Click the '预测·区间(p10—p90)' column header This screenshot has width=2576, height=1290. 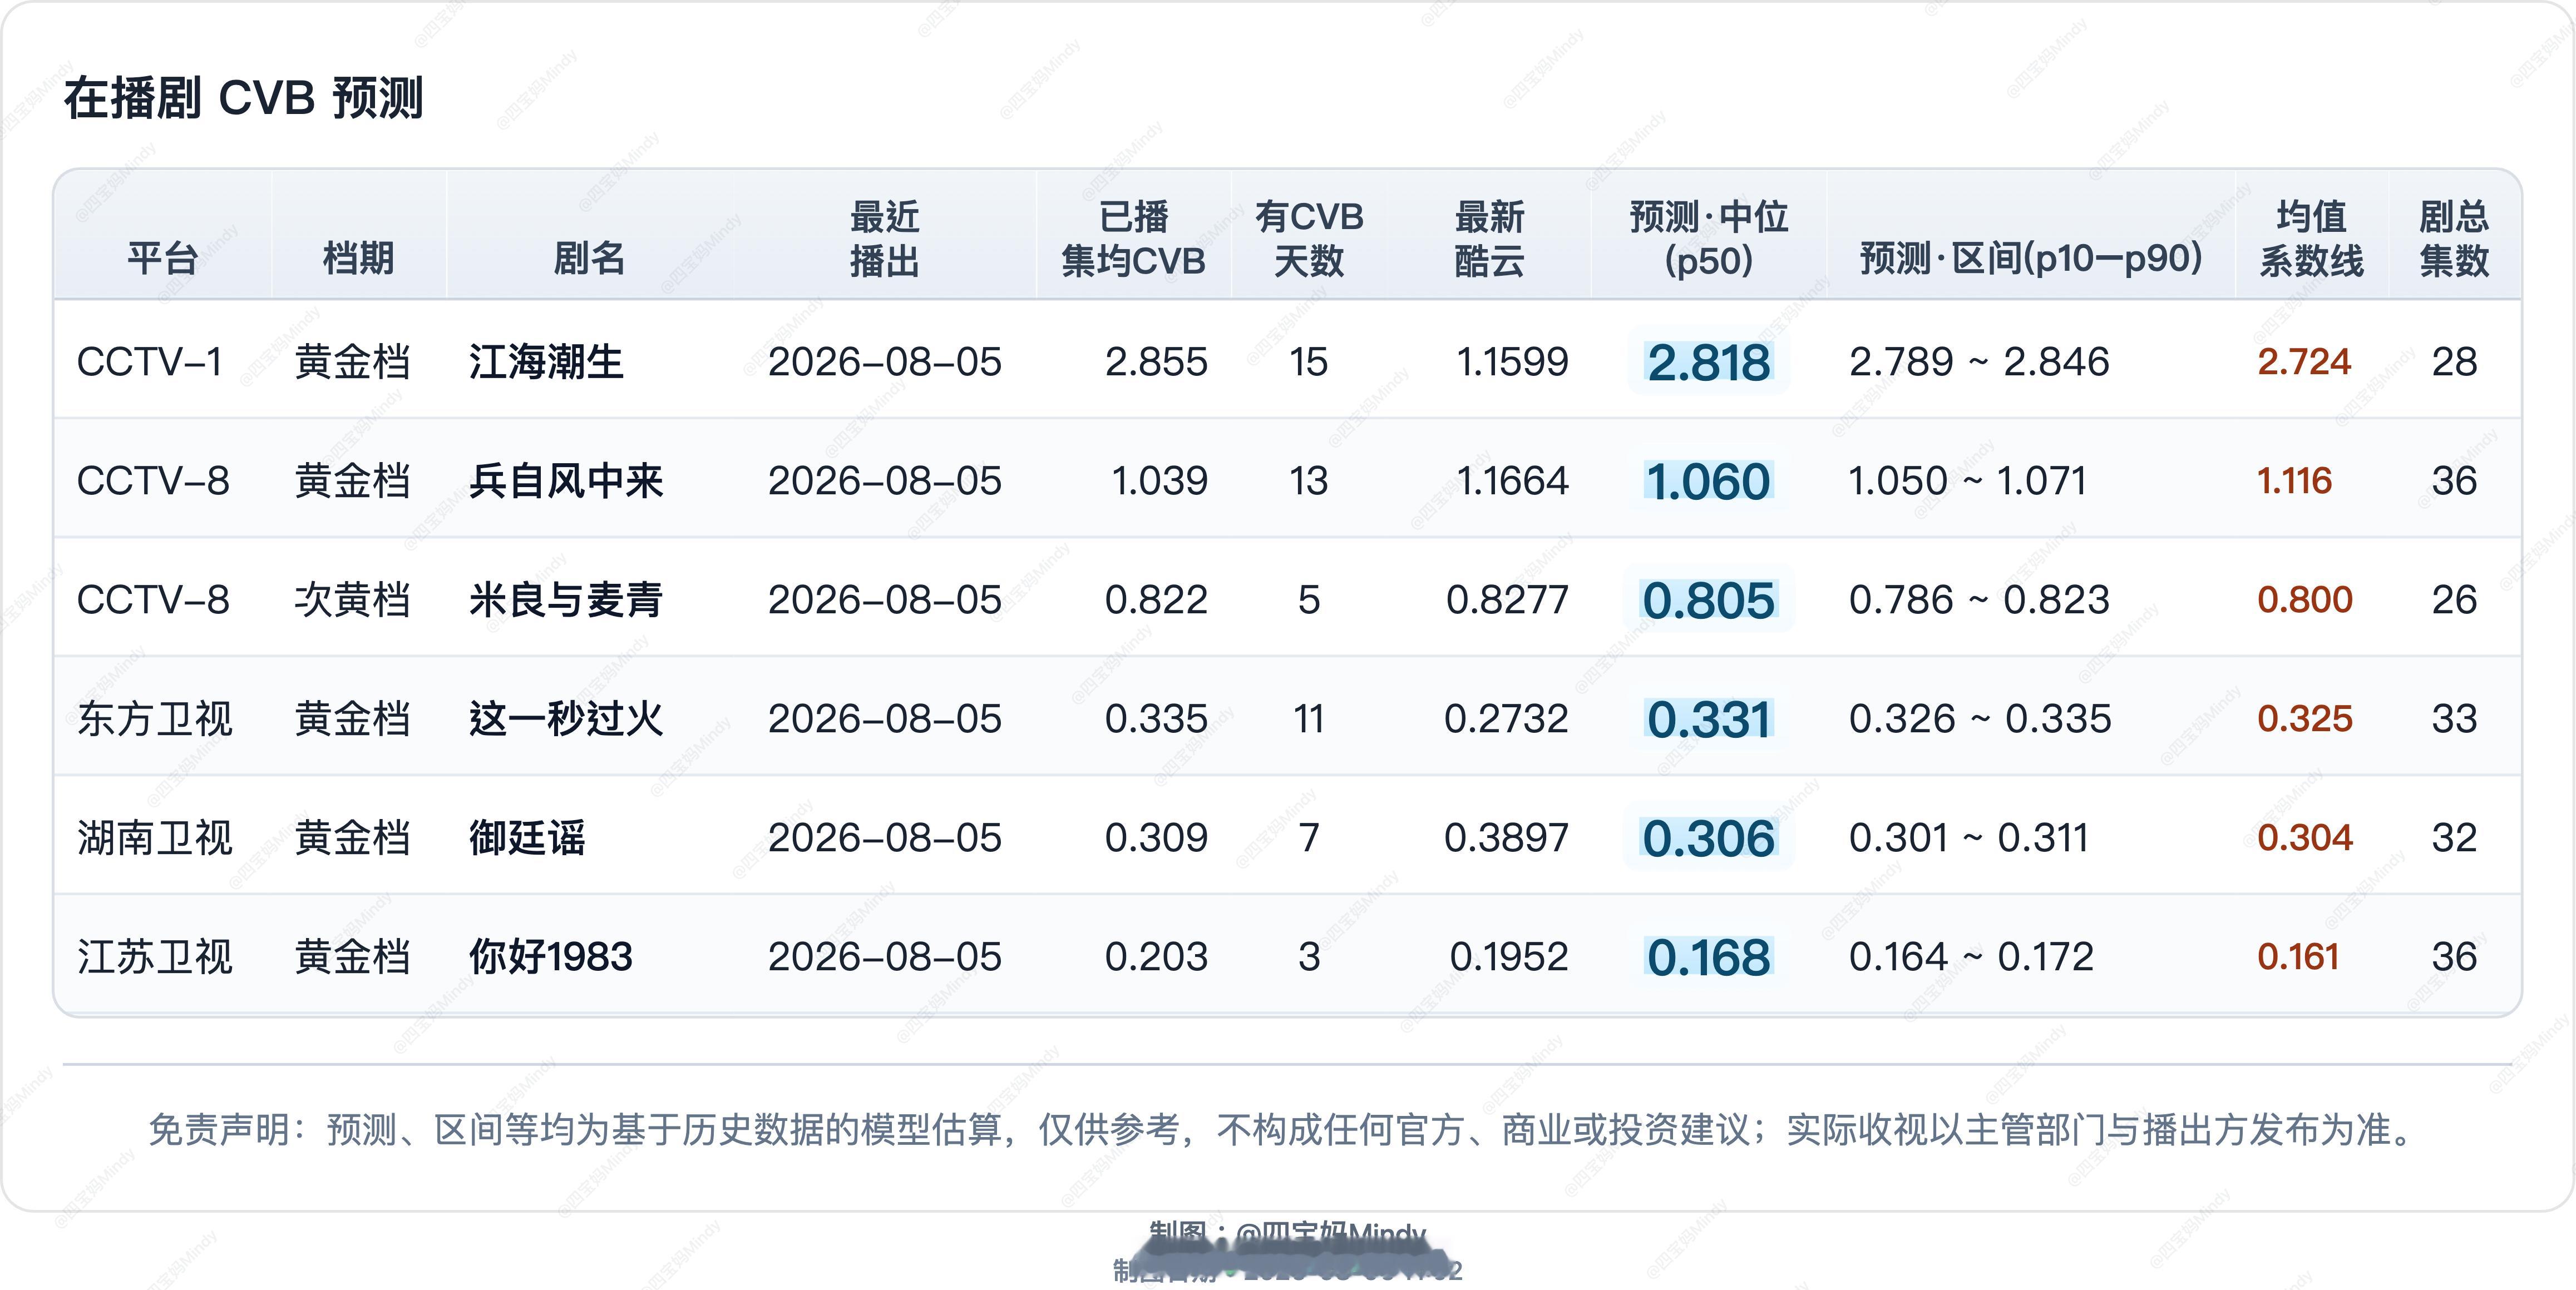pyautogui.click(x=2031, y=259)
